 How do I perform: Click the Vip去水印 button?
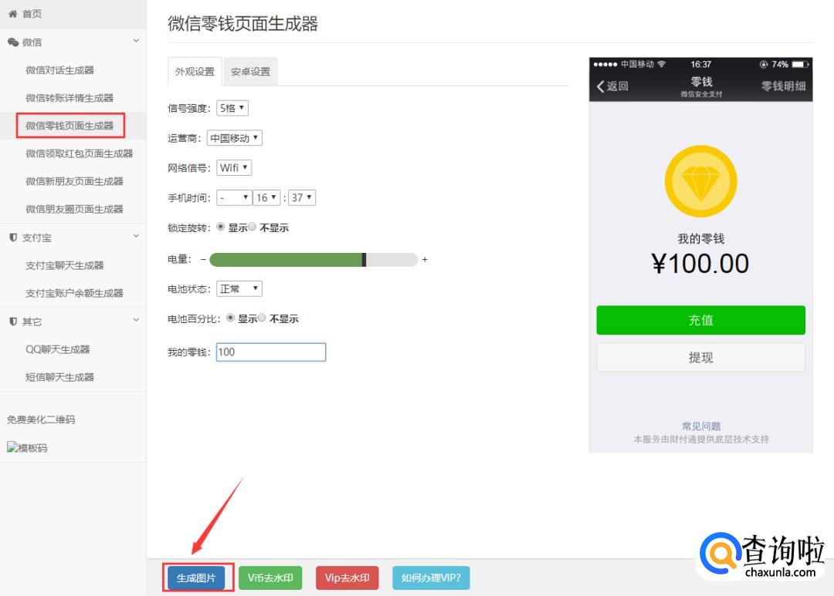[347, 578]
